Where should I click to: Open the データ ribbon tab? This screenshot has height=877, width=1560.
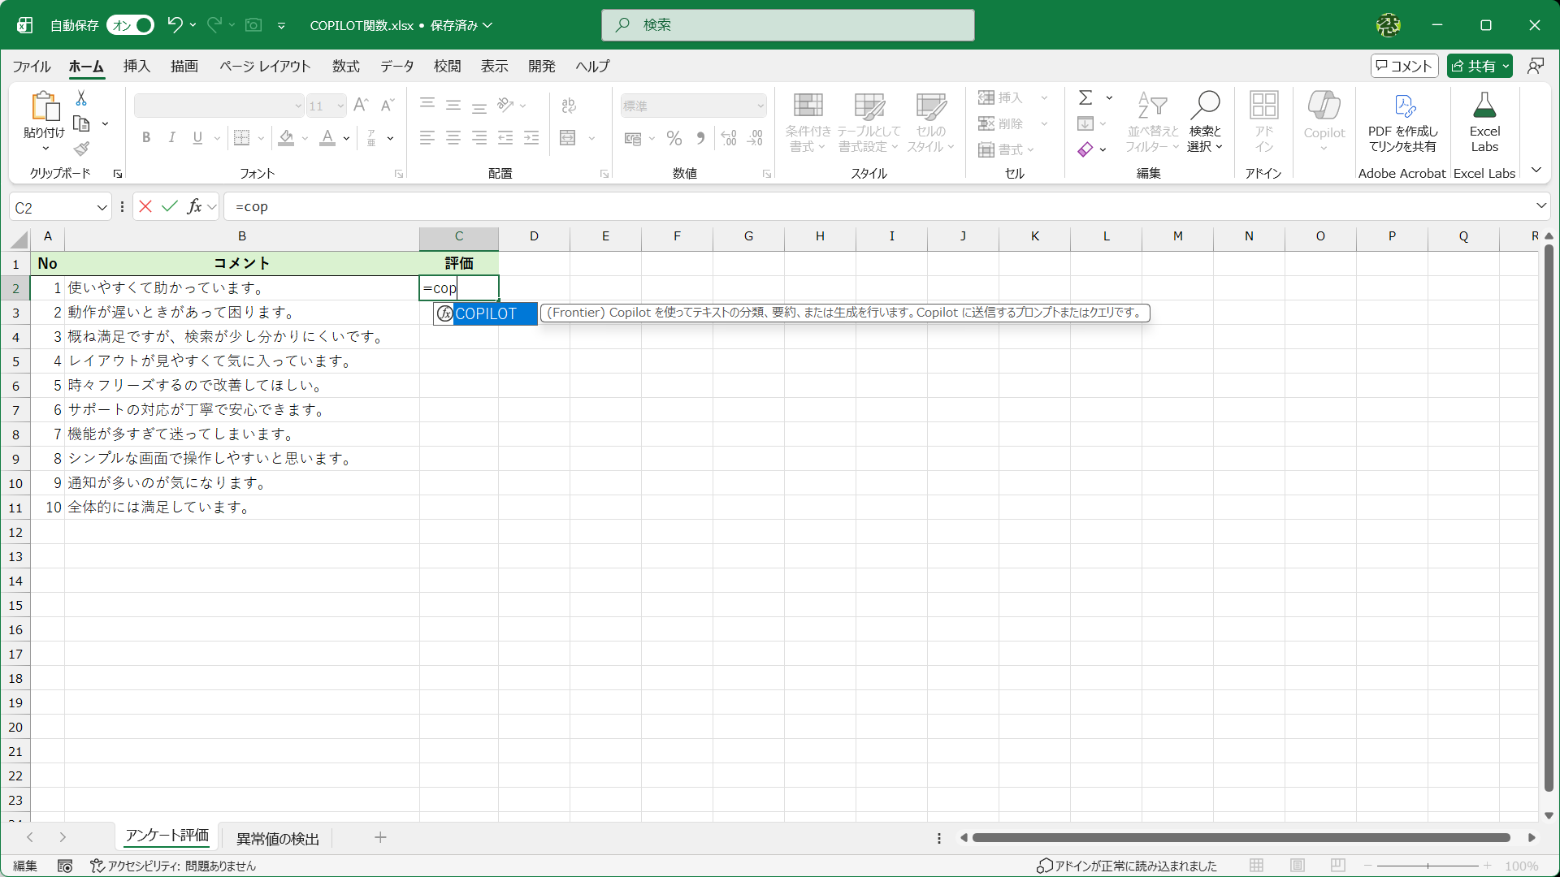pos(396,67)
